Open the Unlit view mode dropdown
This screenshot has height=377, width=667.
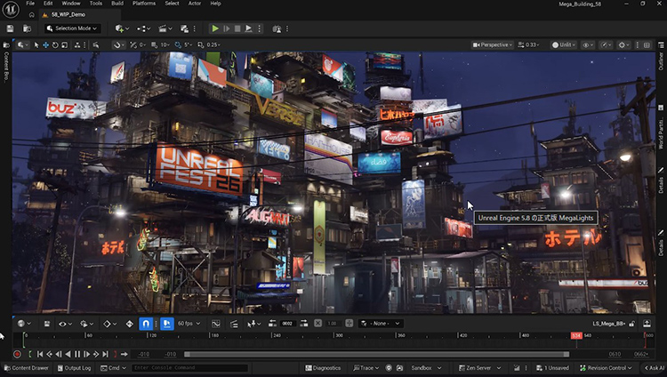(x=564, y=44)
